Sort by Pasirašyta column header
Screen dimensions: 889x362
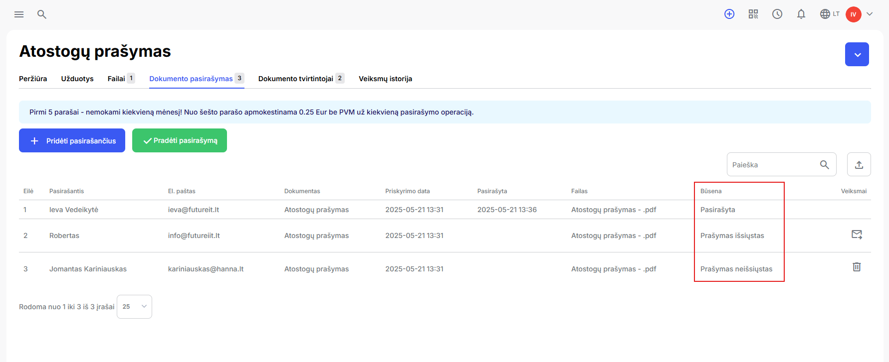click(492, 191)
